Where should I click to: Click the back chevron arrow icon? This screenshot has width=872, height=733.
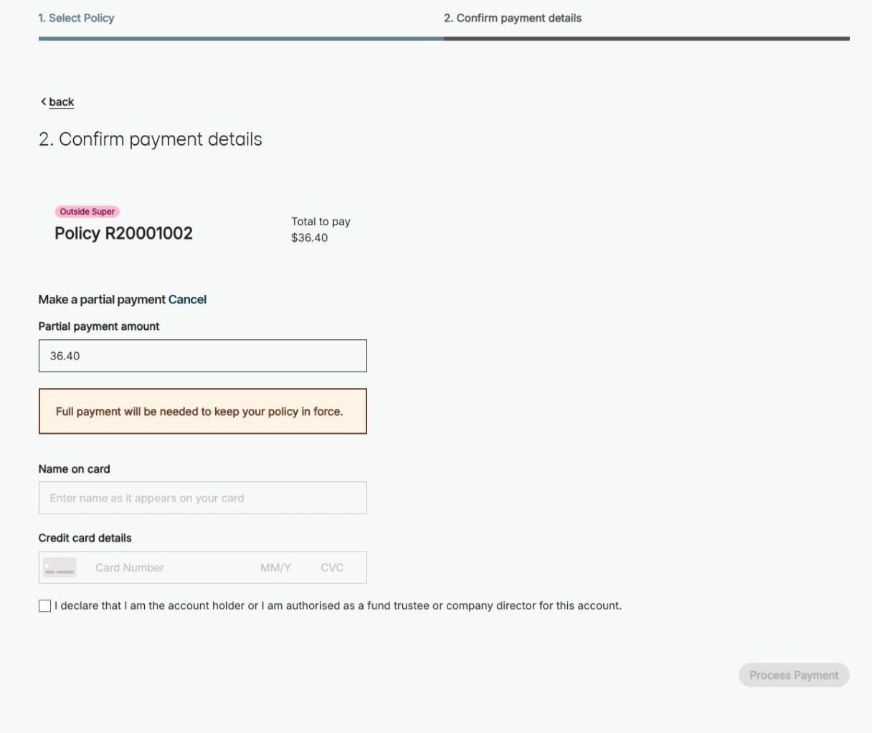point(43,102)
